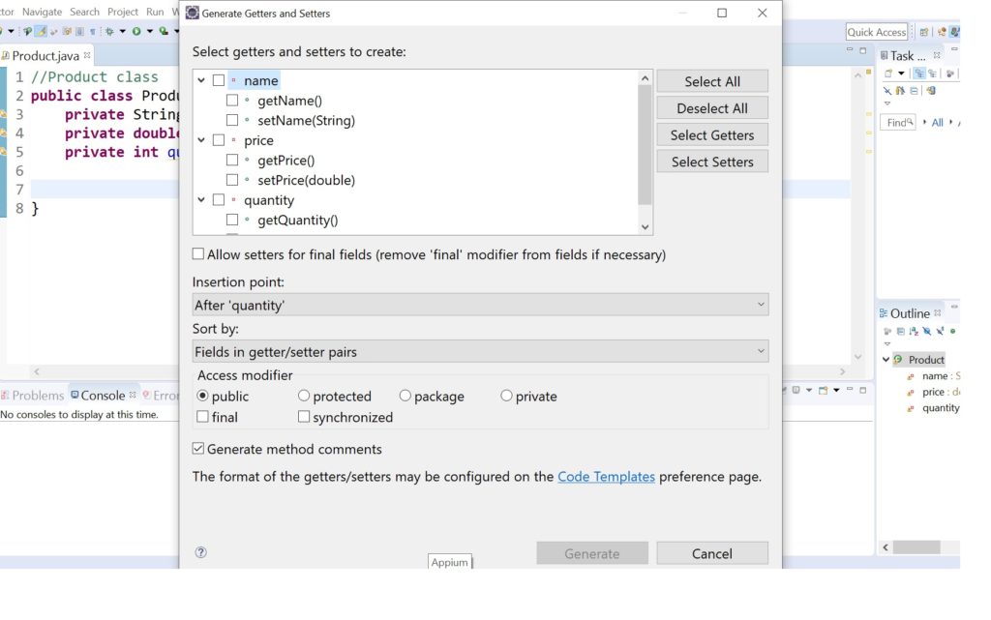
Task: Collapse the price tree node
Action: 201,139
